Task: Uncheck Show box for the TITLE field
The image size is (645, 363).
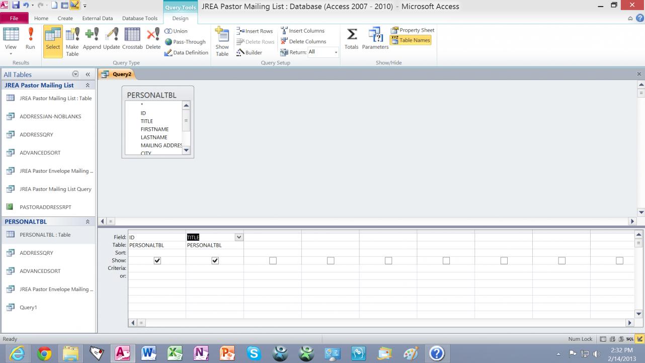Action: pos(215,261)
